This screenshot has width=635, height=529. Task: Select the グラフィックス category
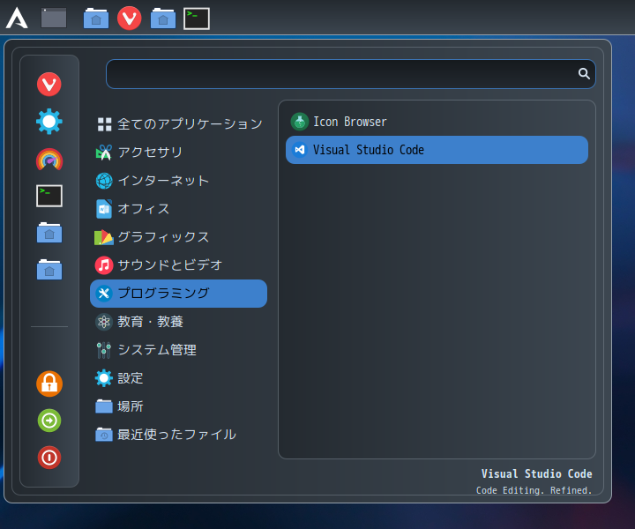pyautogui.click(x=178, y=237)
